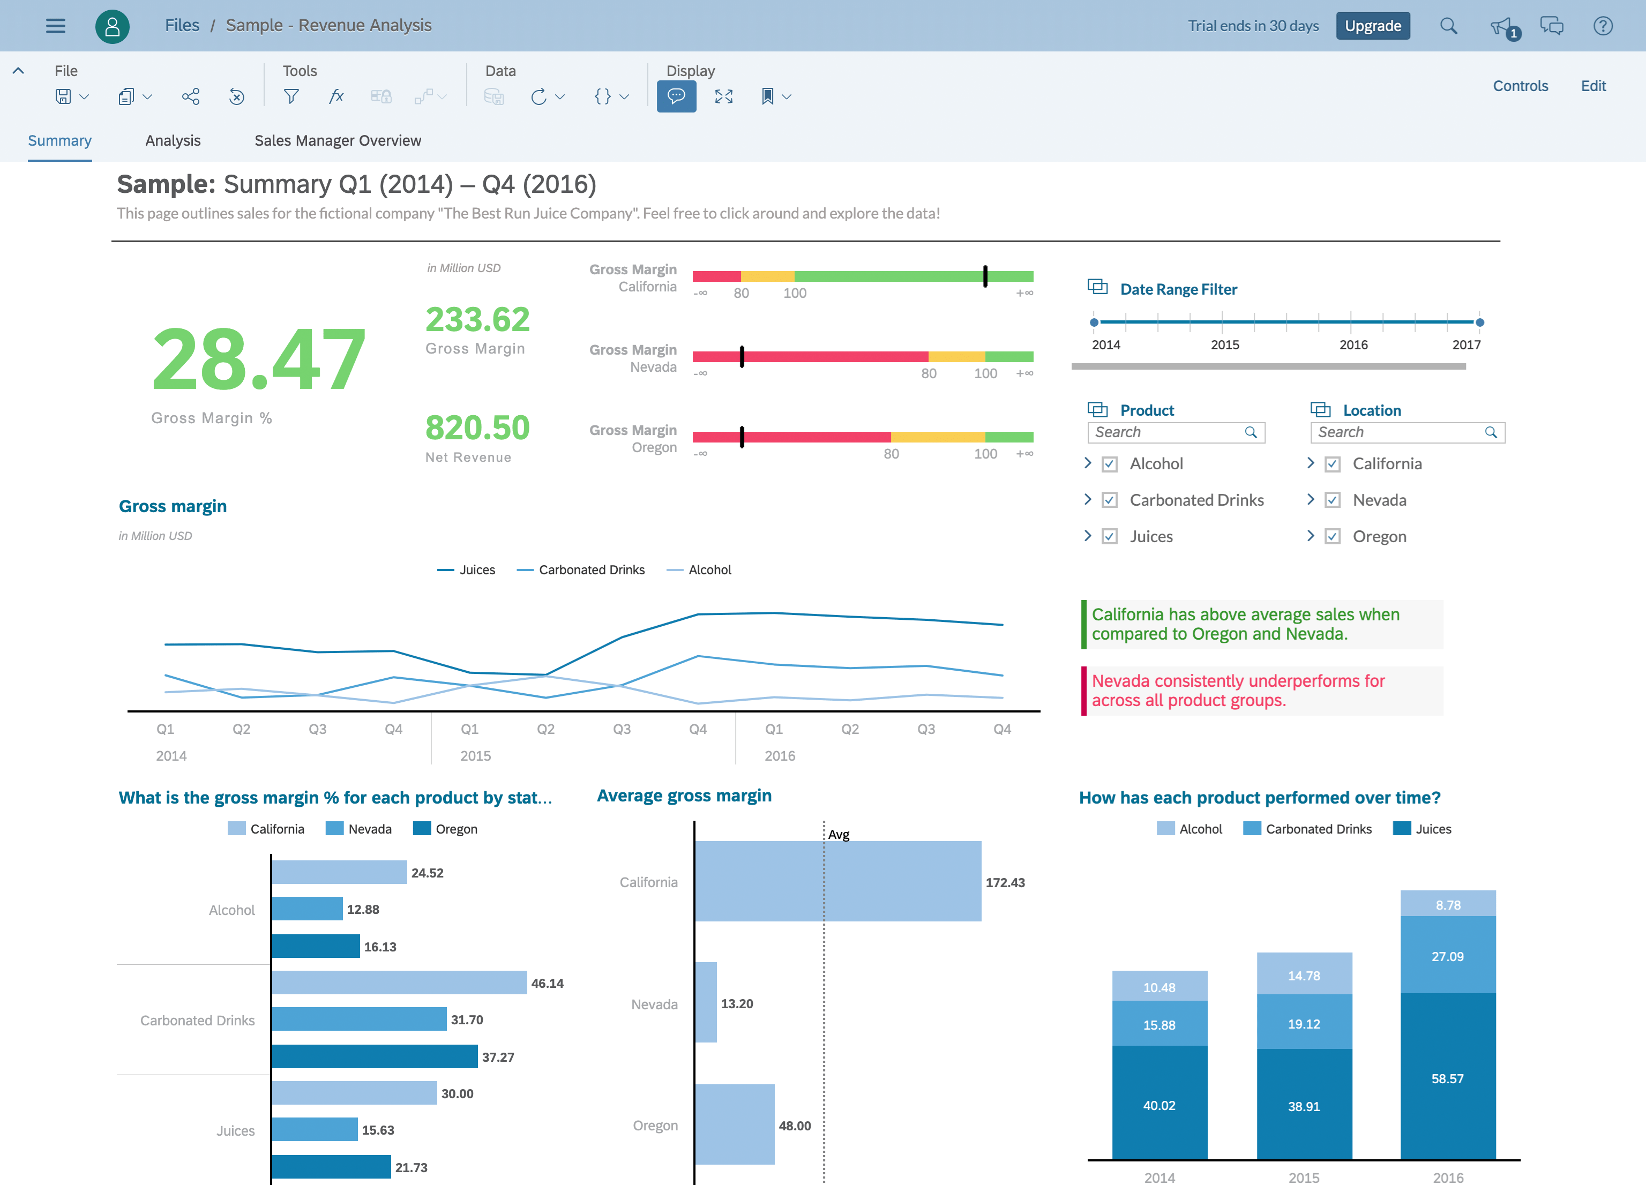This screenshot has width=1646, height=1185.
Task: Switch to the Analysis tab
Action: pyautogui.click(x=173, y=141)
